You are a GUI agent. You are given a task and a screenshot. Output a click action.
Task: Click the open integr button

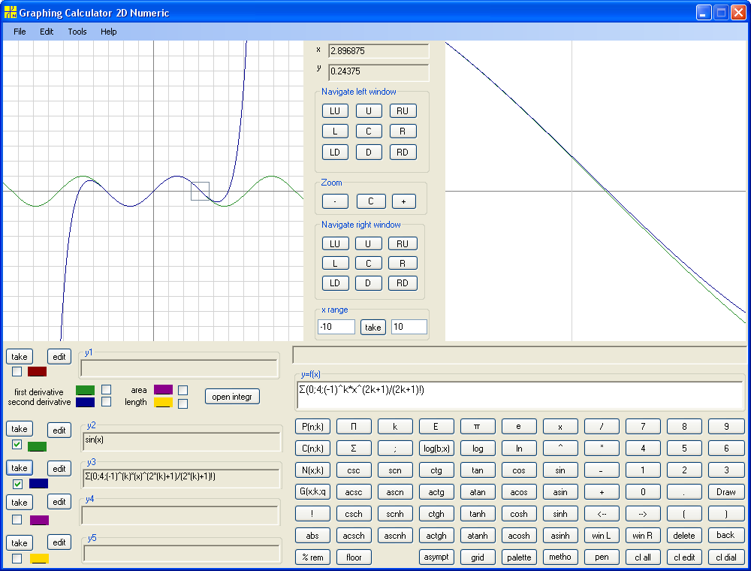232,397
